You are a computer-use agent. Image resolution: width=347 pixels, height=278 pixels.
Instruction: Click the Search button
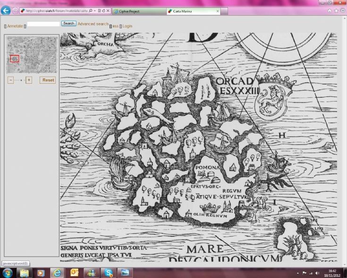click(x=68, y=24)
